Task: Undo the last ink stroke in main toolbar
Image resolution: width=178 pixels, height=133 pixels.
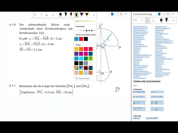Action: pos(35,15)
